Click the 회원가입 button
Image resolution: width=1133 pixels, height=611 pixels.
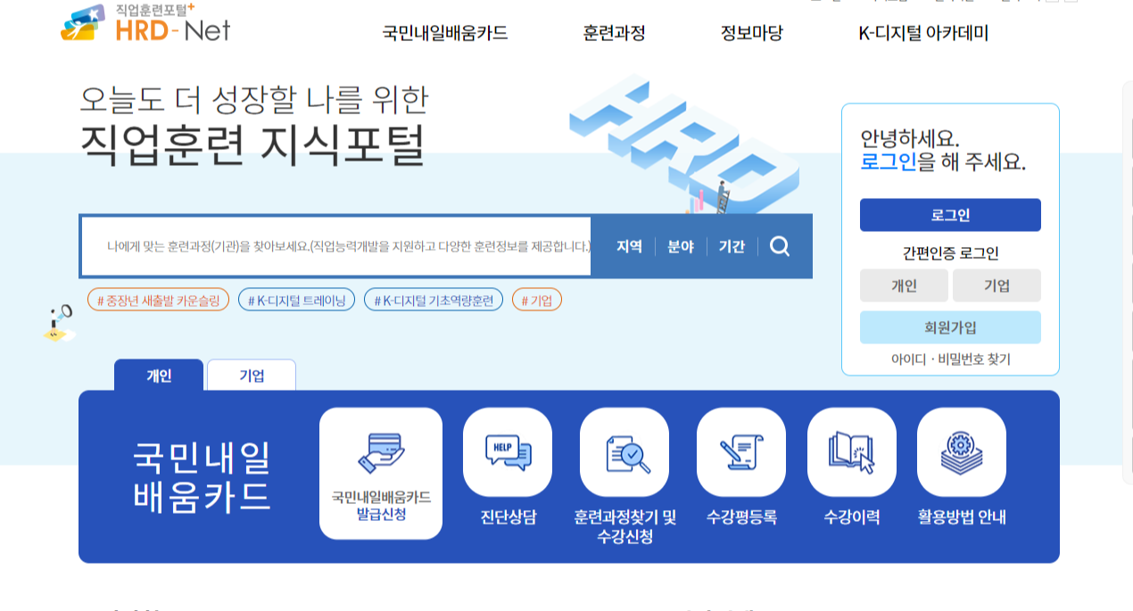950,327
